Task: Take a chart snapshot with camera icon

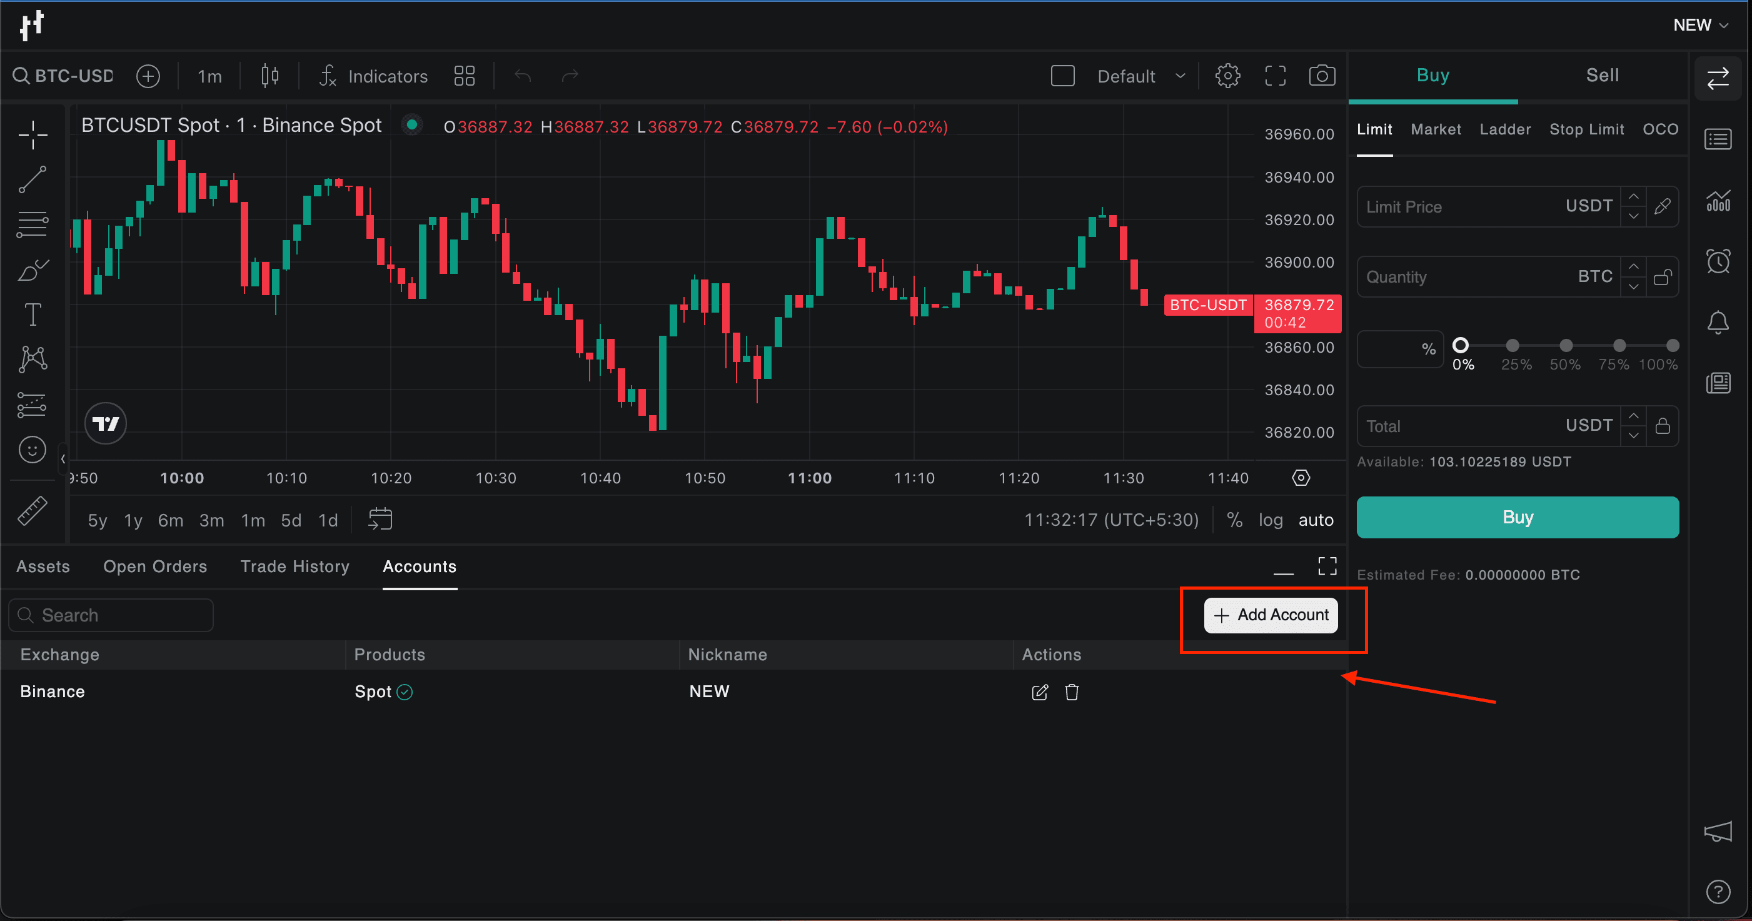Action: tap(1322, 76)
